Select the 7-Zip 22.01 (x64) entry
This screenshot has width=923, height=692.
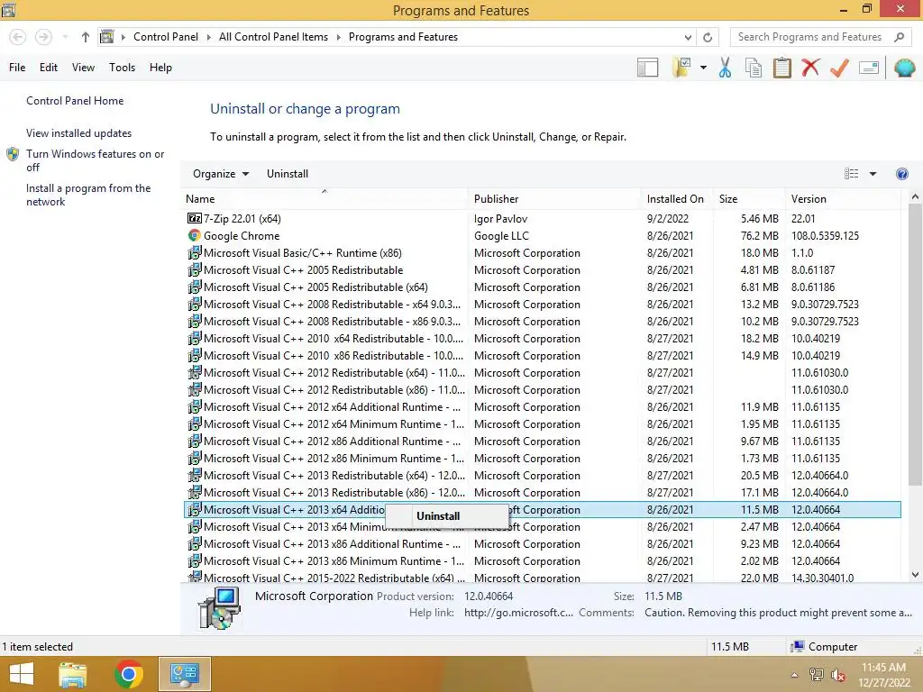coord(542,219)
